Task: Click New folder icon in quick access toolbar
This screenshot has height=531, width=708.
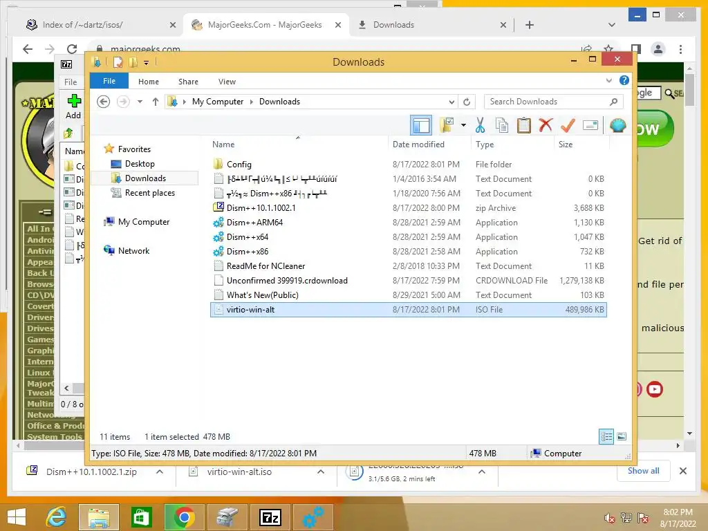Action: pos(133,62)
